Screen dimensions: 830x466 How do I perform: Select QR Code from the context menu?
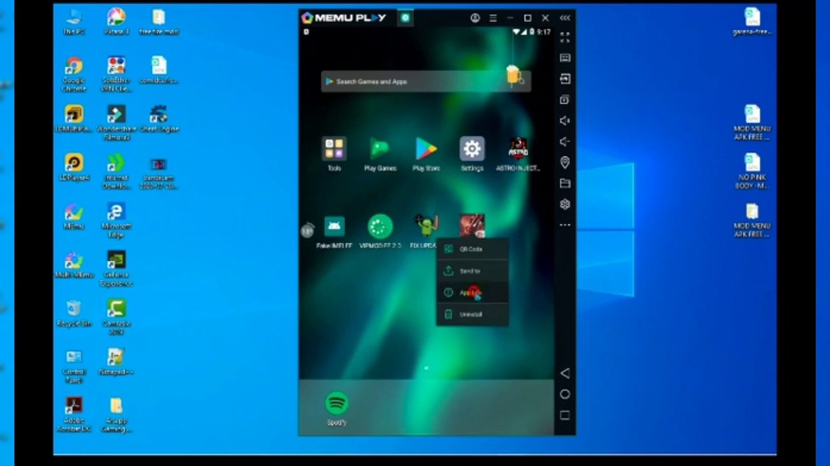point(472,249)
